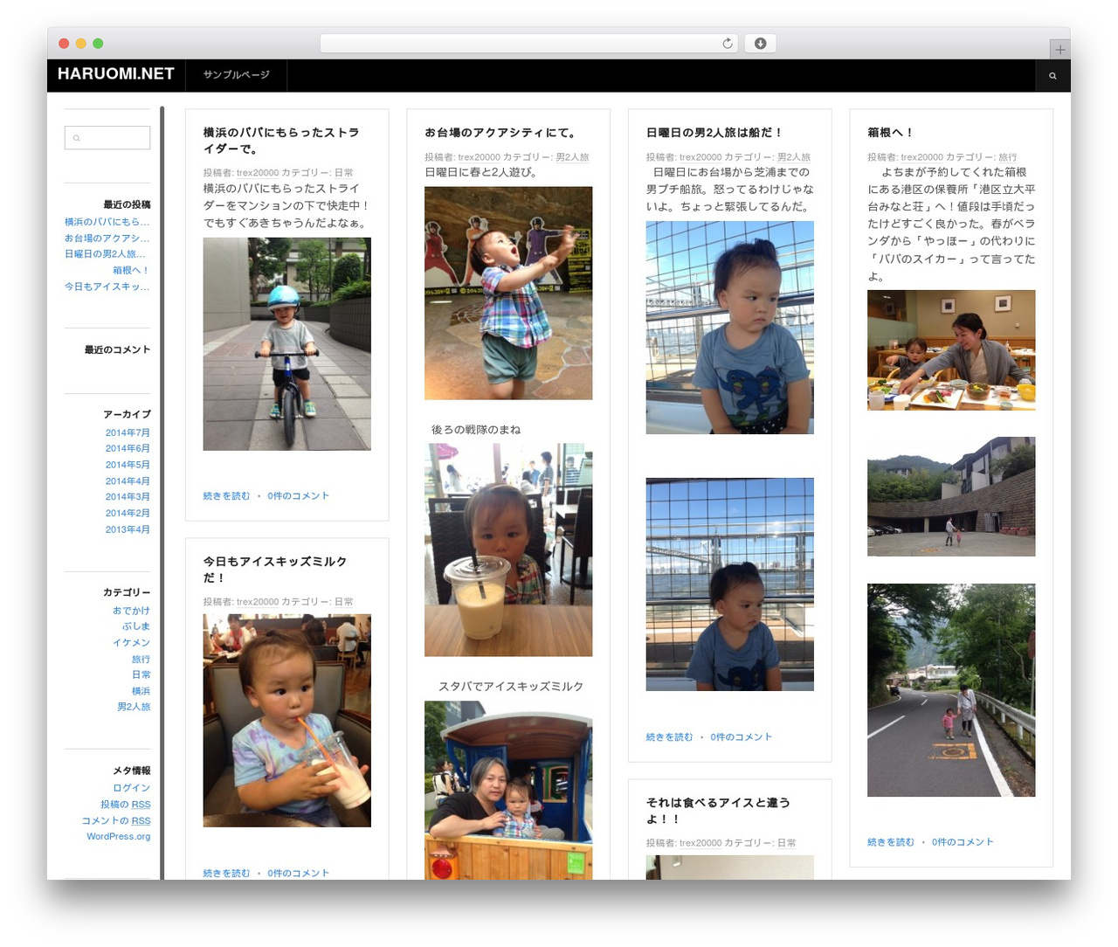
Task: Click the browser download icon button
Action: 760,44
